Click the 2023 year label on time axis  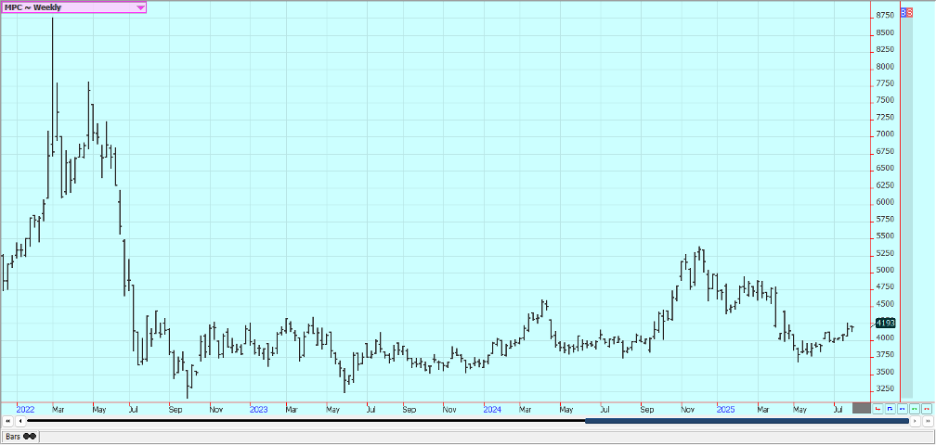pyautogui.click(x=259, y=410)
